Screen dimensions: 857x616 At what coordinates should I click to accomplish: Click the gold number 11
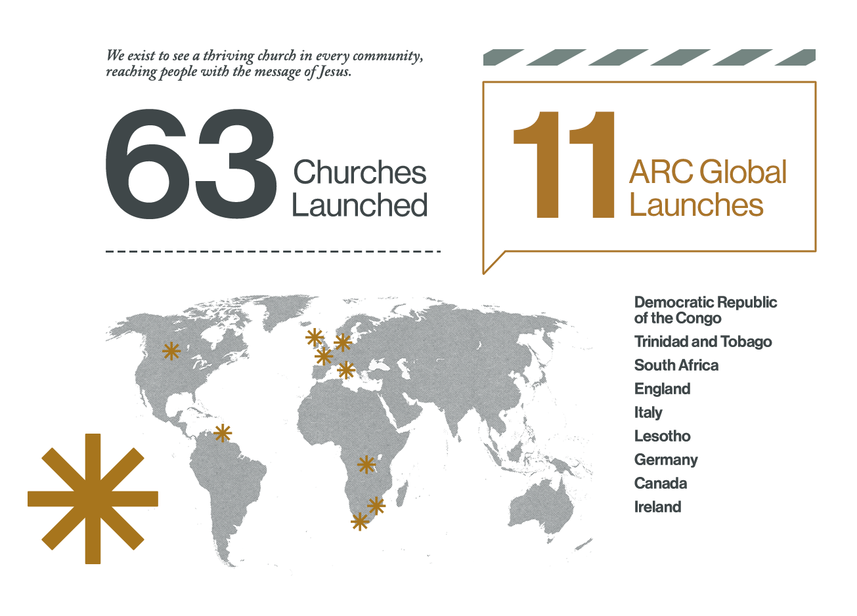[563, 164]
